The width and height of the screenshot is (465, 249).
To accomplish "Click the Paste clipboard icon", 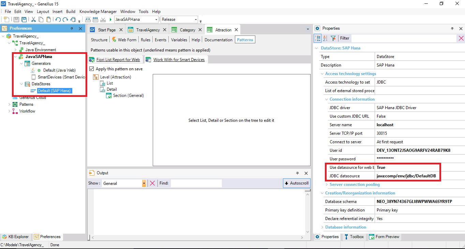I will tap(49, 20).
